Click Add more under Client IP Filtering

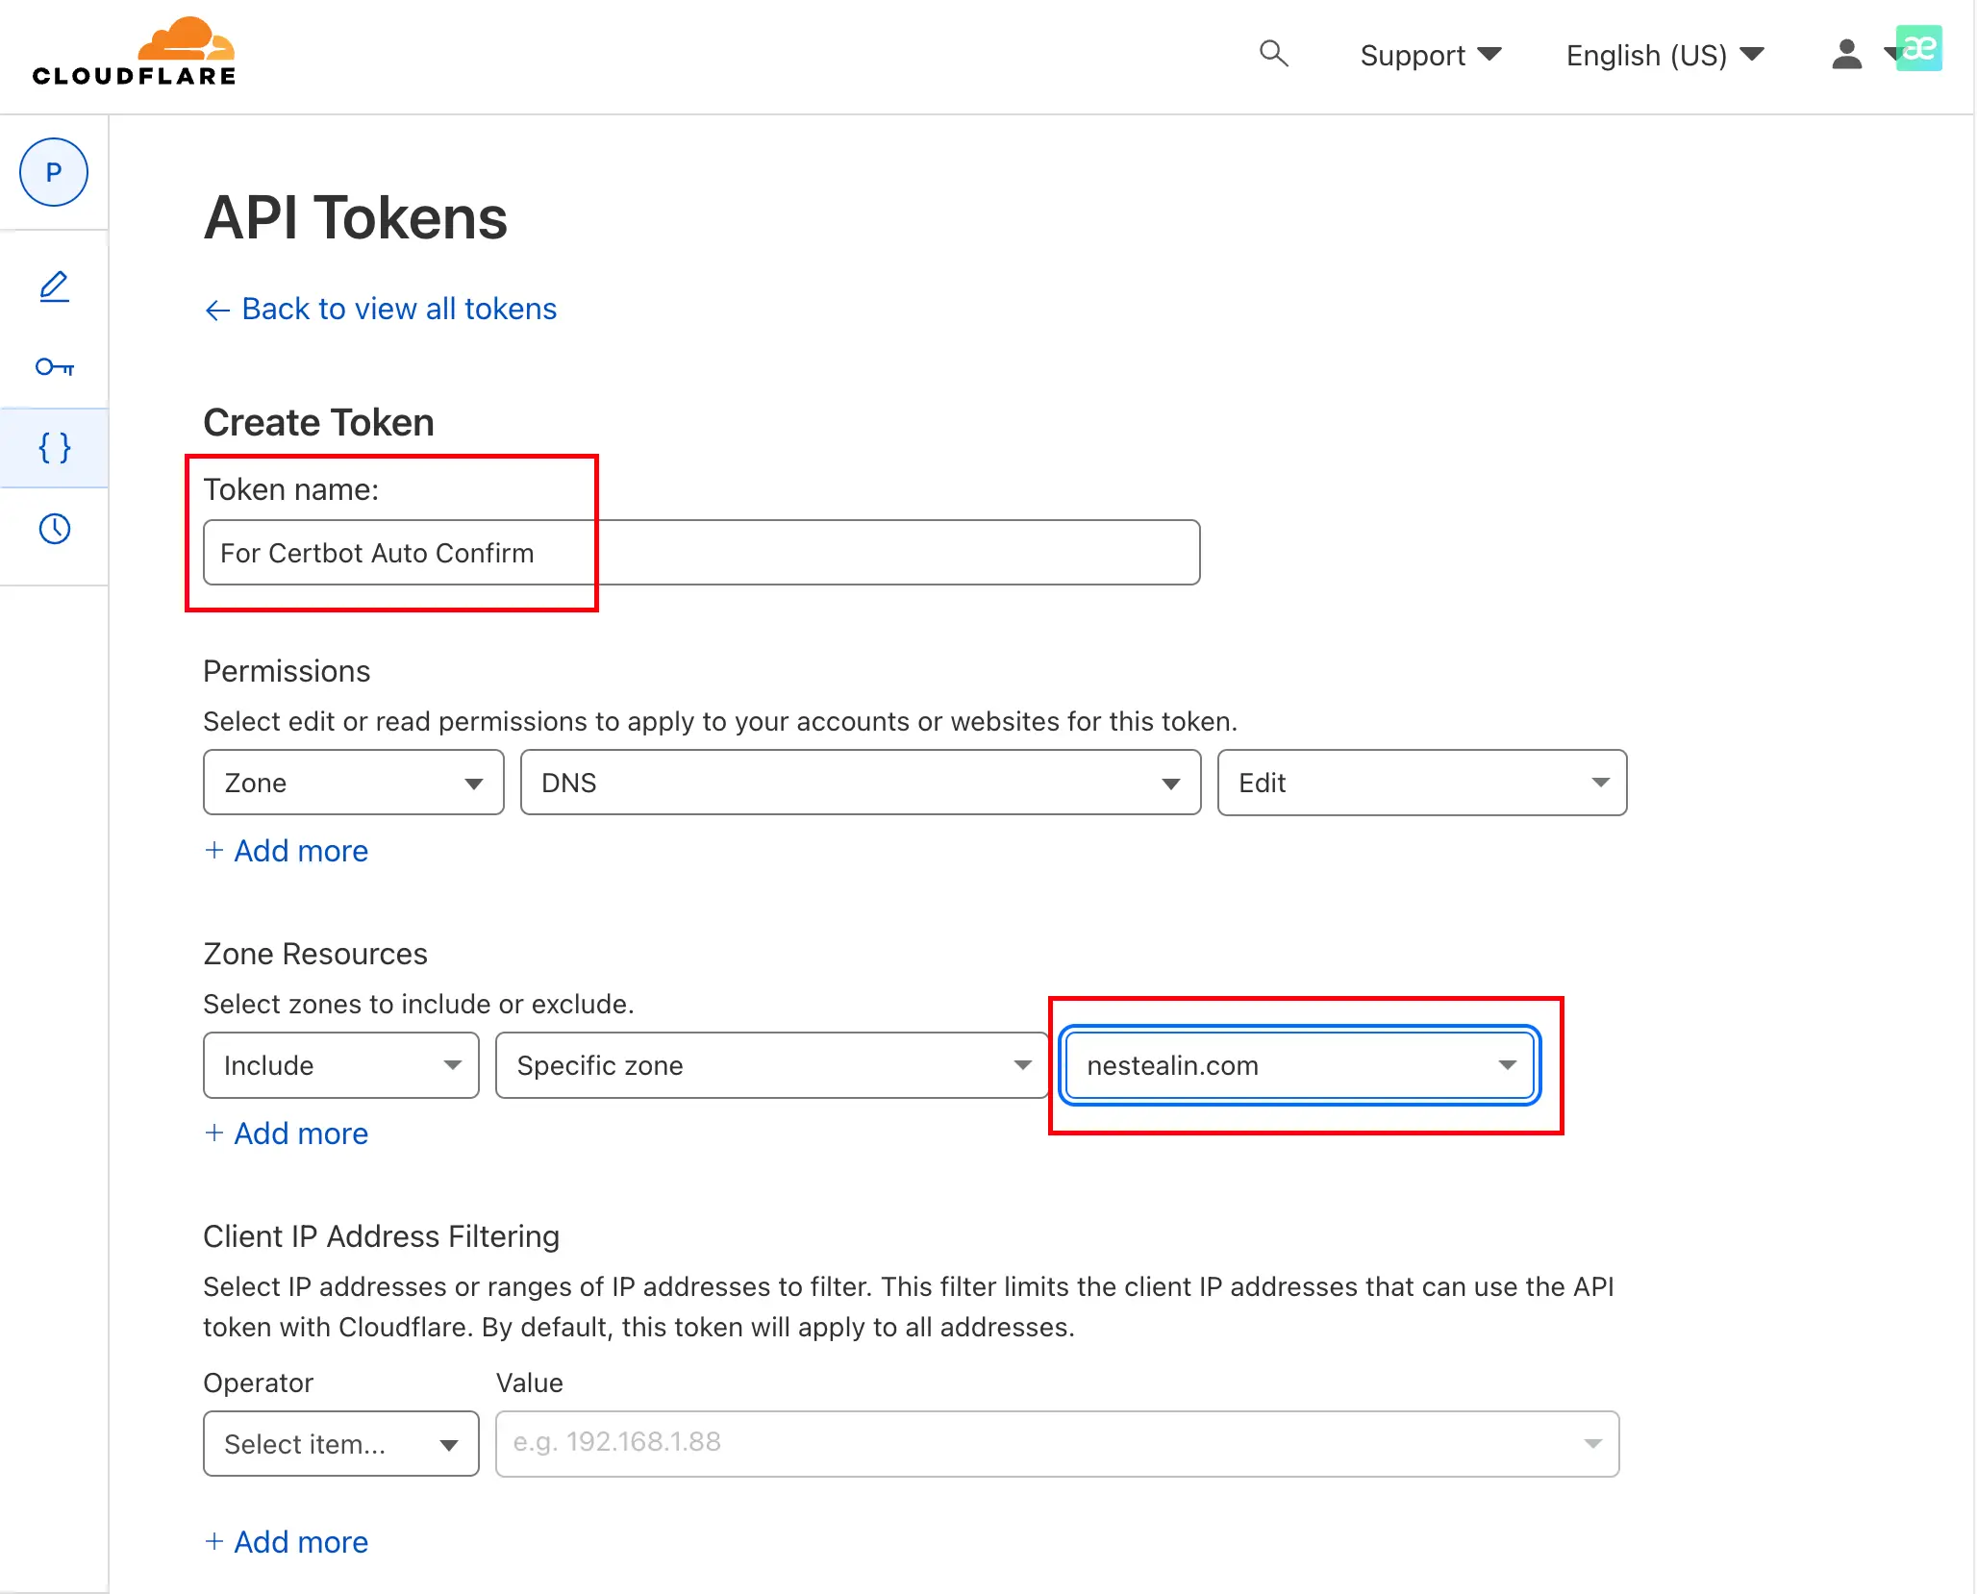[287, 1542]
